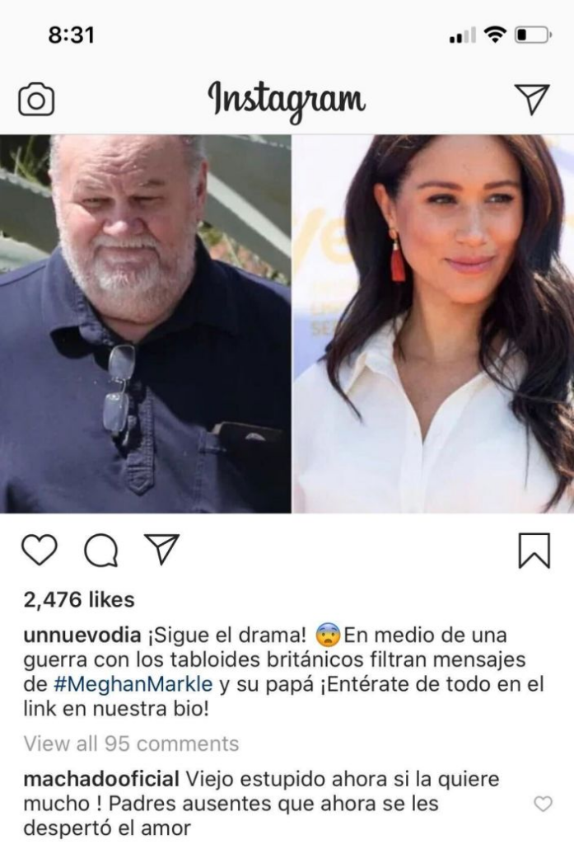Tap the right photo of woman
The width and height of the screenshot is (574, 844).
click(x=433, y=323)
